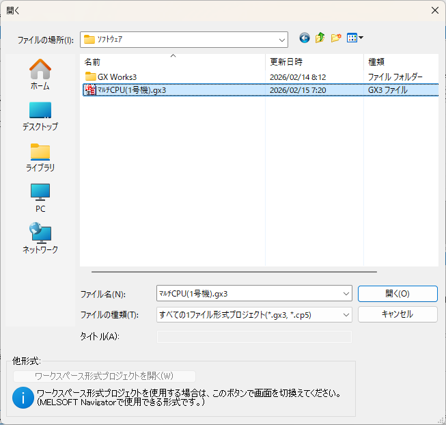Select PC in the sidebar
This screenshot has width=446, height=425.
40,198
